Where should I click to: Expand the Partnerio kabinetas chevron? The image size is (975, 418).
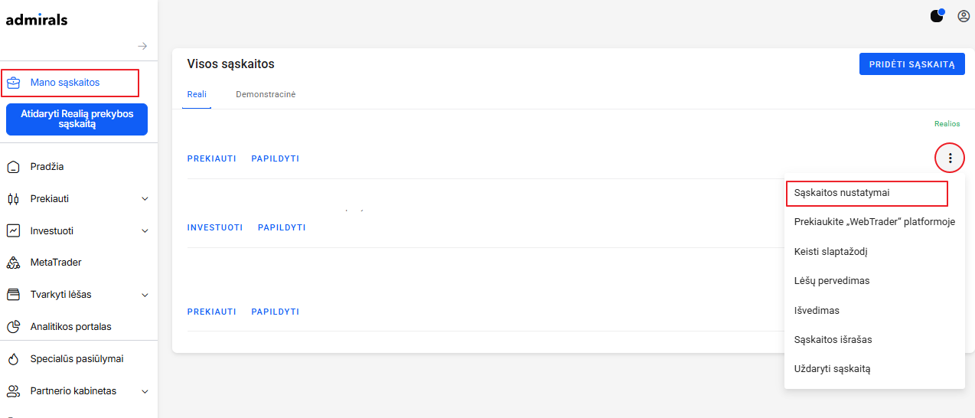click(145, 391)
